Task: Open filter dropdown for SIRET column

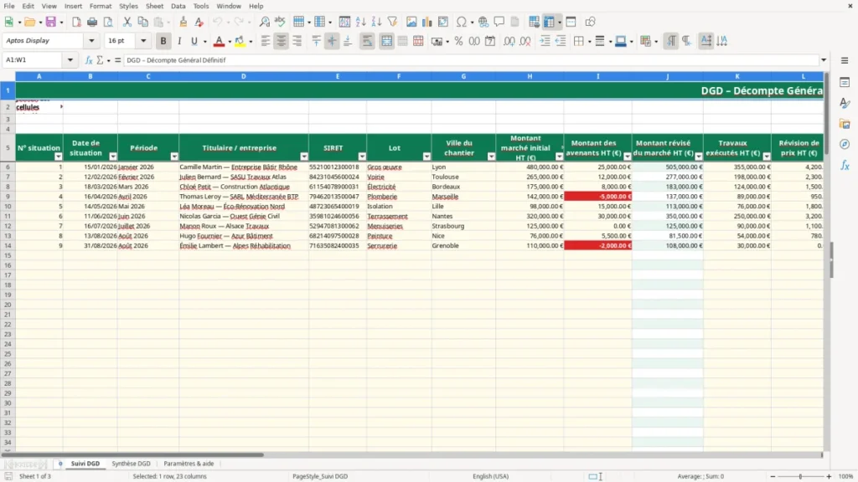Action: [362, 156]
